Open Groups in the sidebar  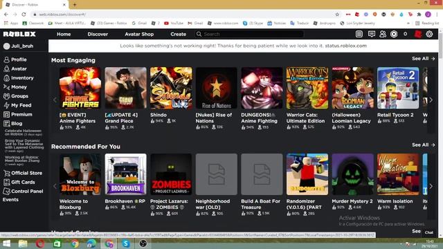pyautogui.click(x=16, y=96)
